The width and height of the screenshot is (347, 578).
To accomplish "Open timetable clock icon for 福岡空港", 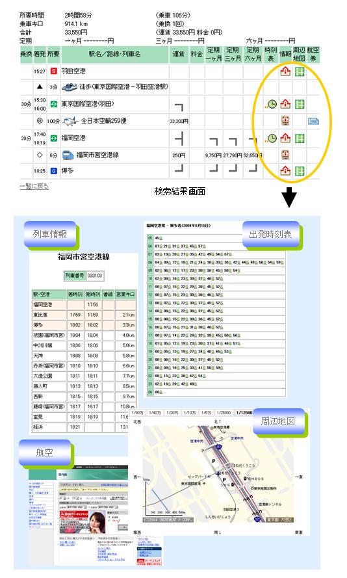I will (x=272, y=138).
